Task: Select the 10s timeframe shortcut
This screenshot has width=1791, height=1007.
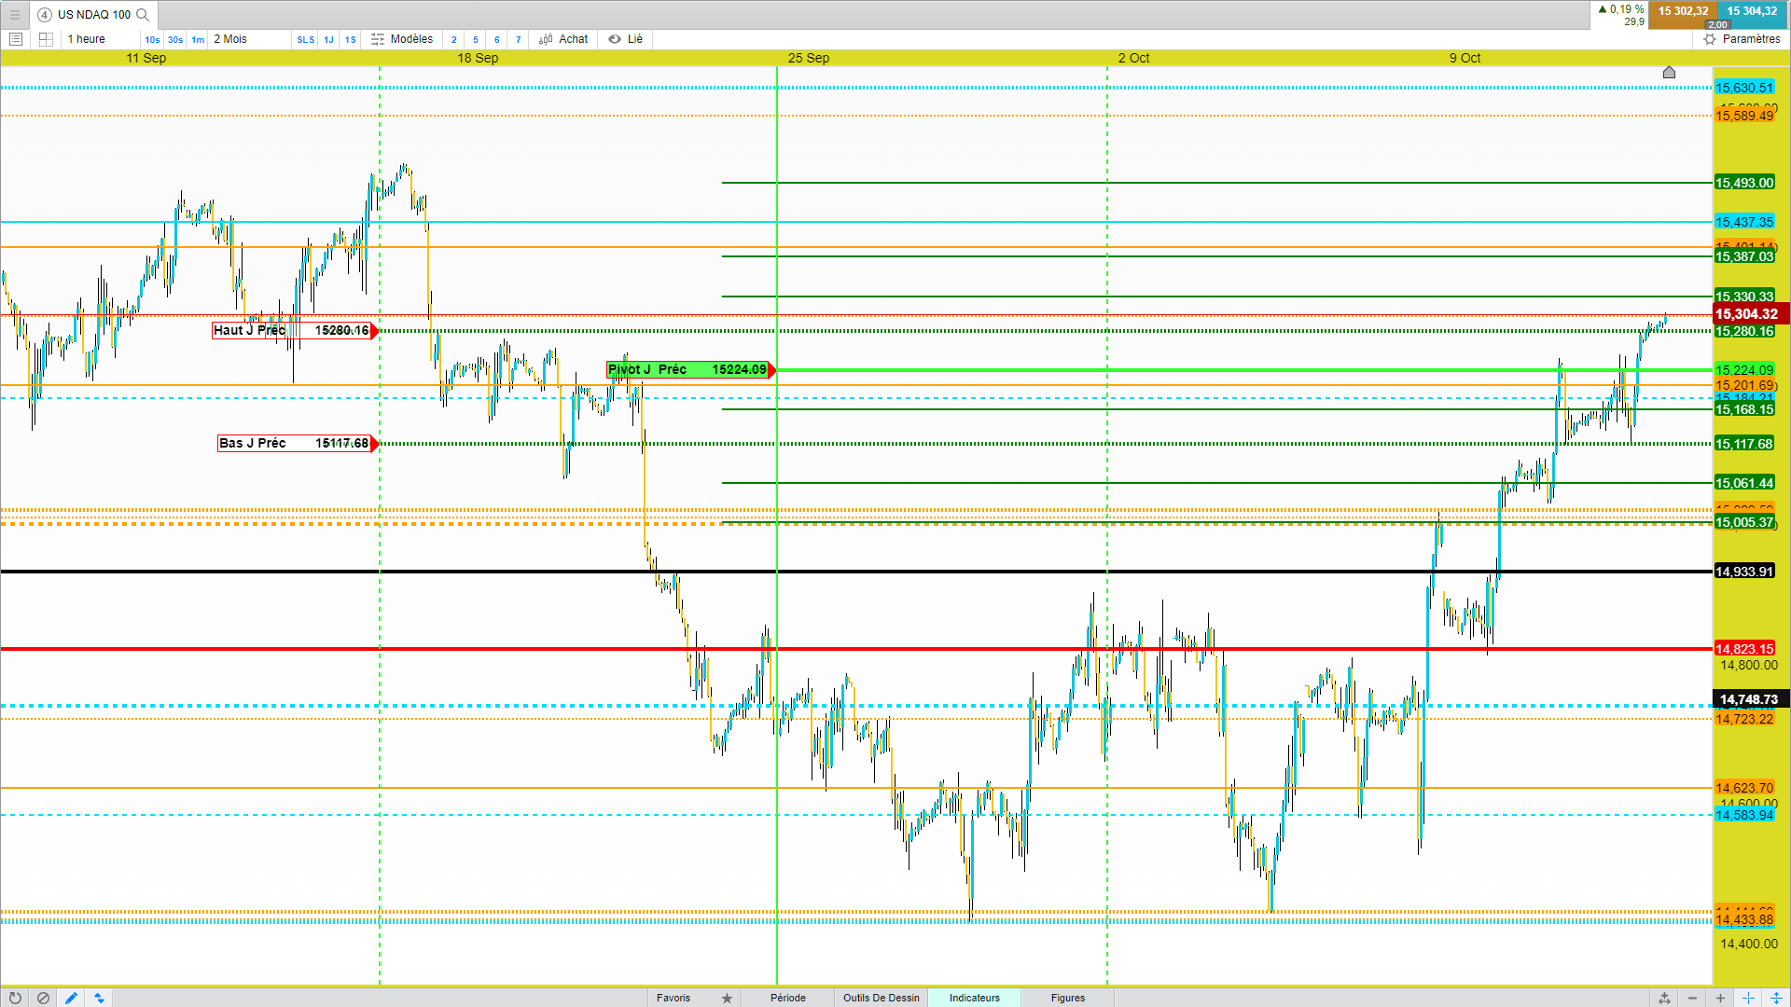Action: coord(152,39)
